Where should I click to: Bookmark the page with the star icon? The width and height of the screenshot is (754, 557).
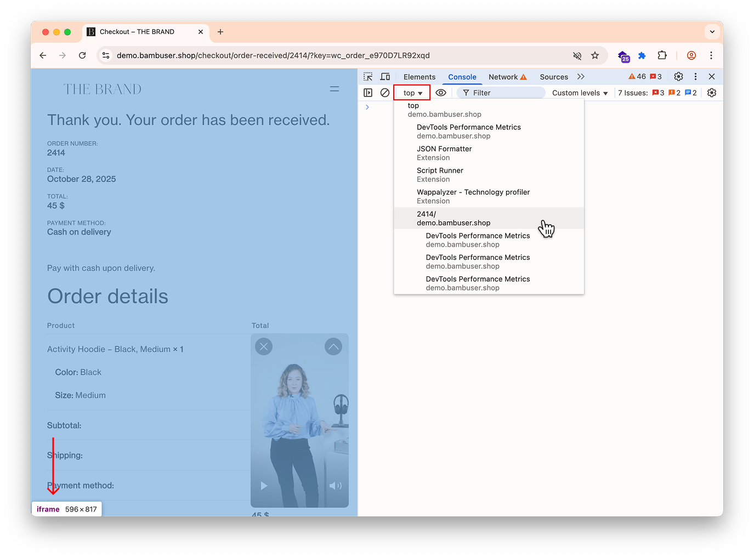pyautogui.click(x=595, y=55)
